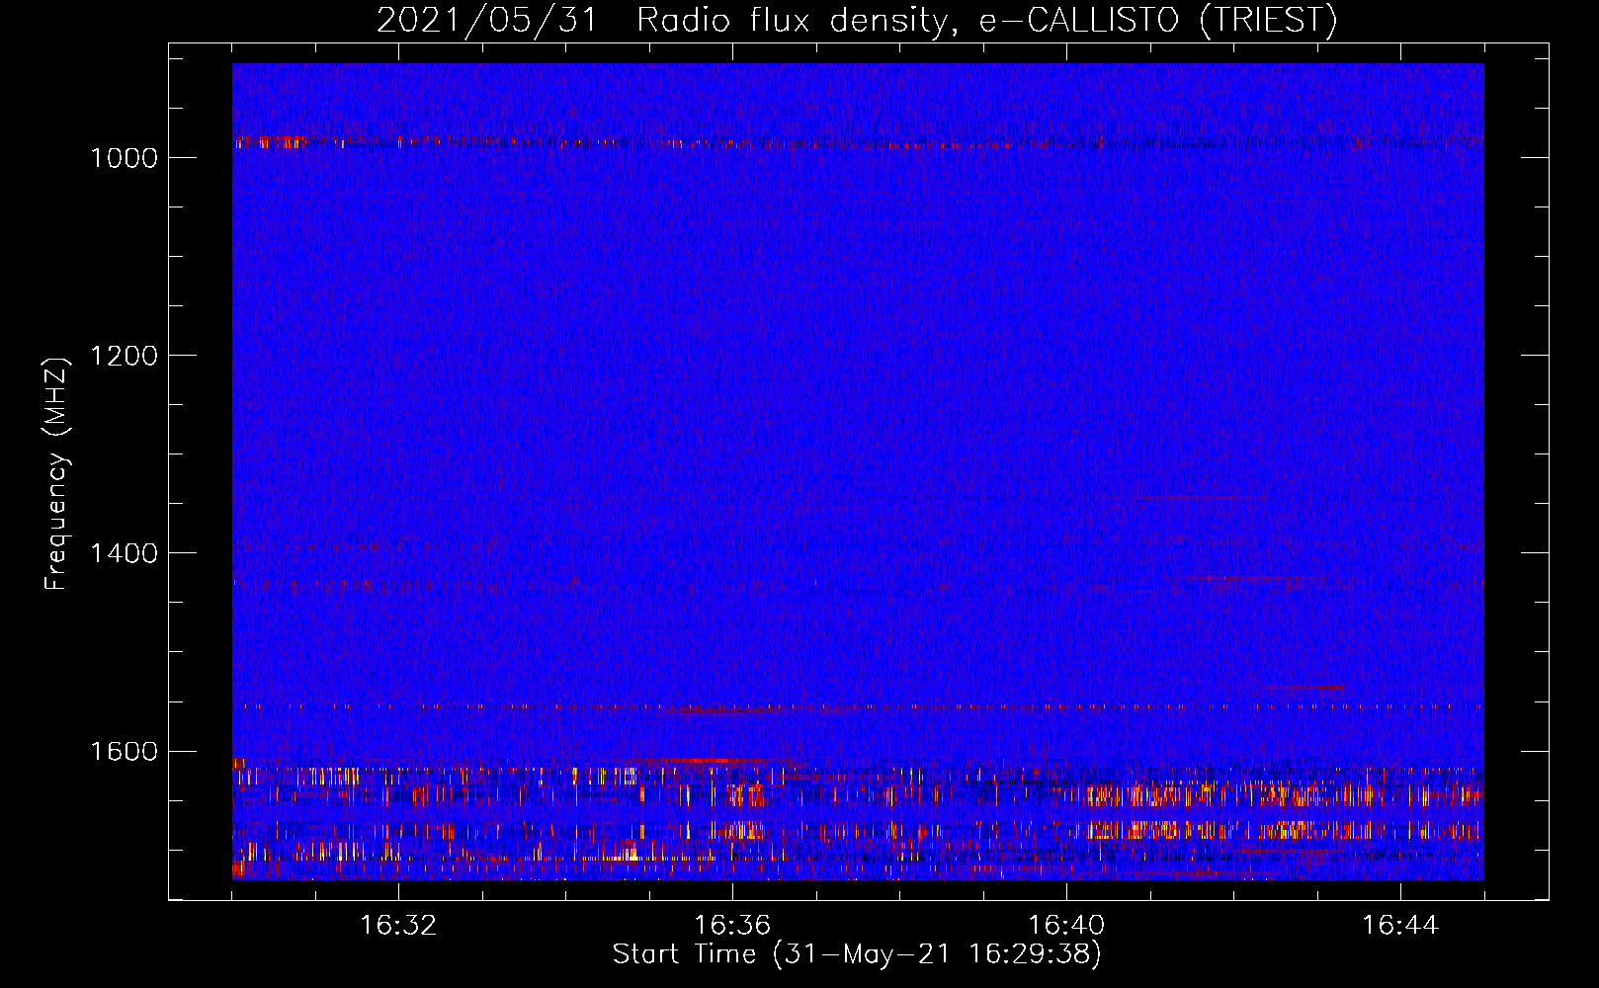Click the '1200' frequency tick label
The height and width of the screenshot is (988, 1599).
pyautogui.click(x=125, y=356)
